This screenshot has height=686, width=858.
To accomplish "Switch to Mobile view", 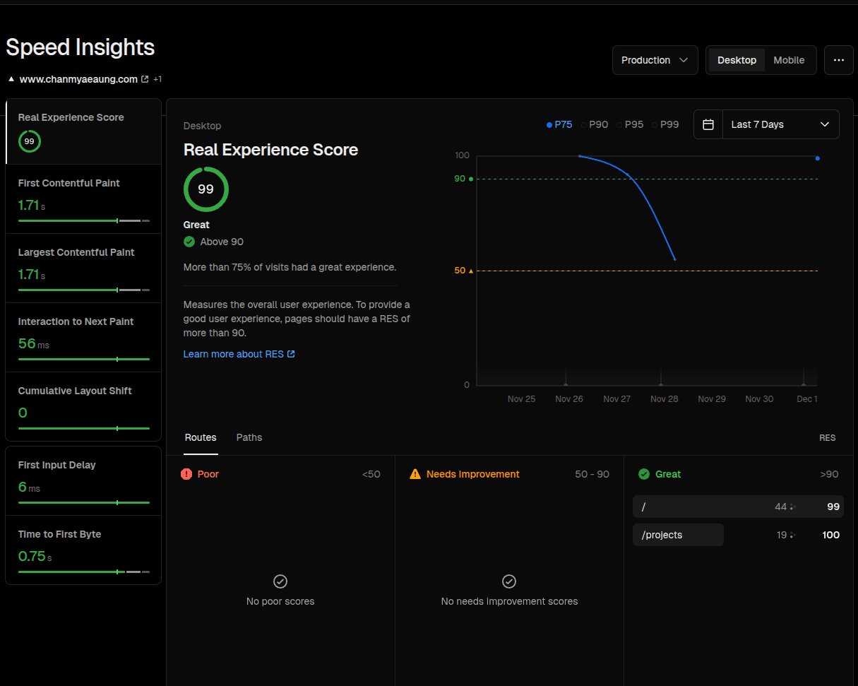I will point(789,60).
